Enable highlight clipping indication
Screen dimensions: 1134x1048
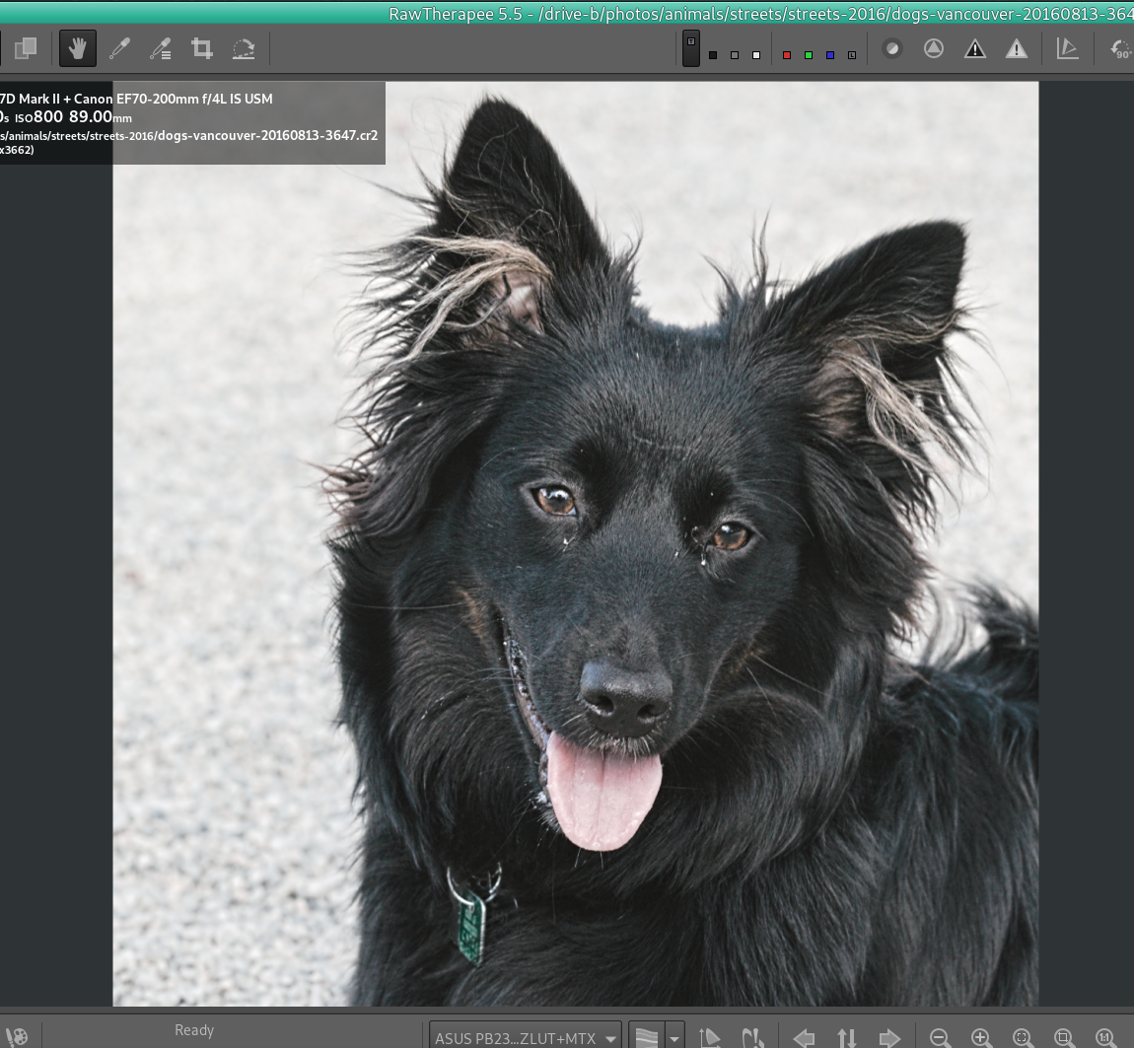(1017, 49)
